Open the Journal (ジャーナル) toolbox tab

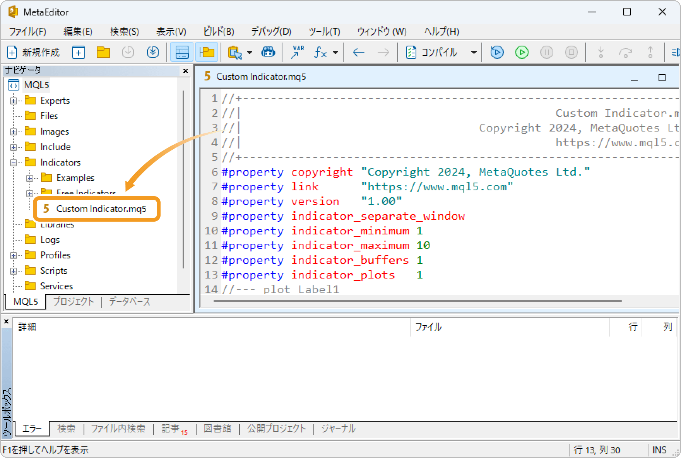[339, 428]
